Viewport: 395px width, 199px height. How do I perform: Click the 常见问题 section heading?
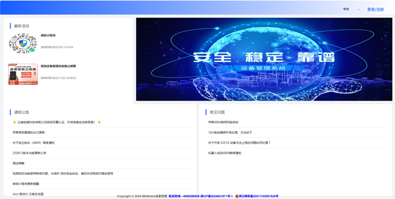[217, 113]
